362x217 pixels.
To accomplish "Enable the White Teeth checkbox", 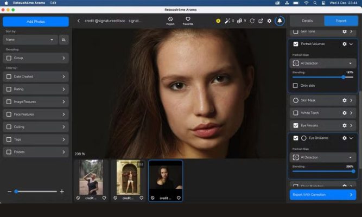I will (x=296, y=113).
